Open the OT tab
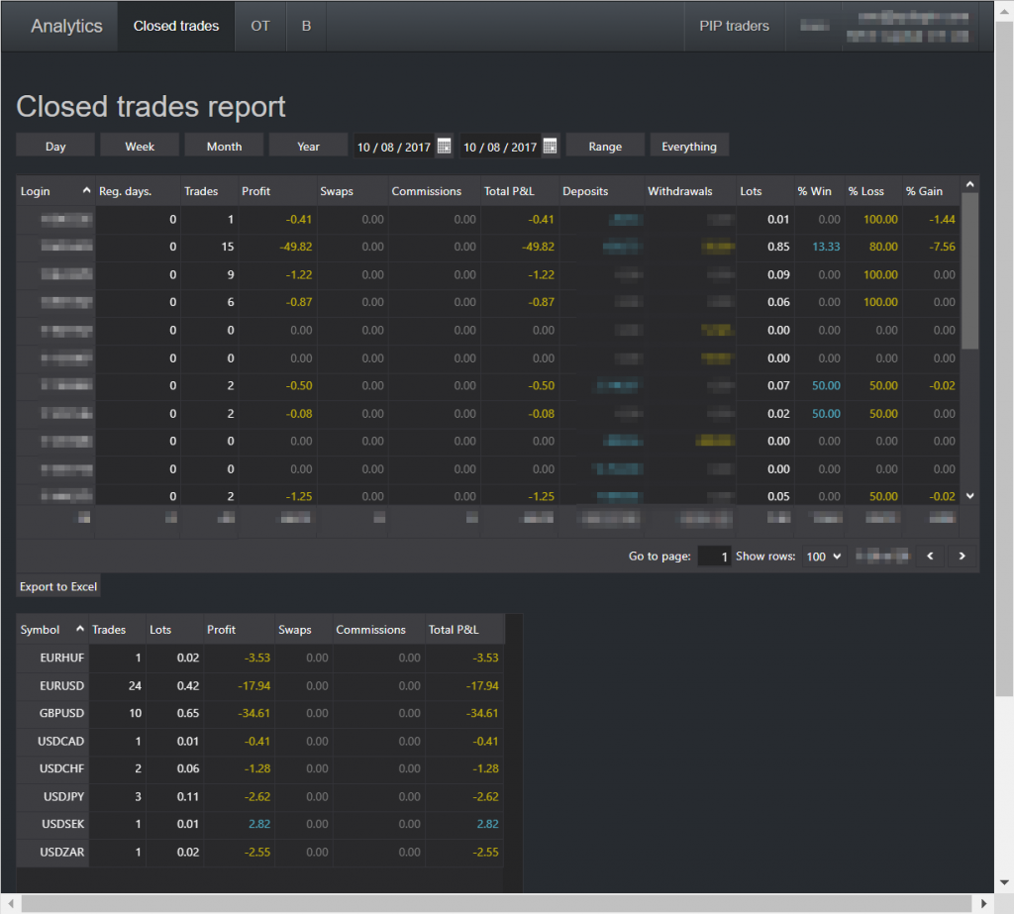1014x914 pixels. pyautogui.click(x=259, y=26)
